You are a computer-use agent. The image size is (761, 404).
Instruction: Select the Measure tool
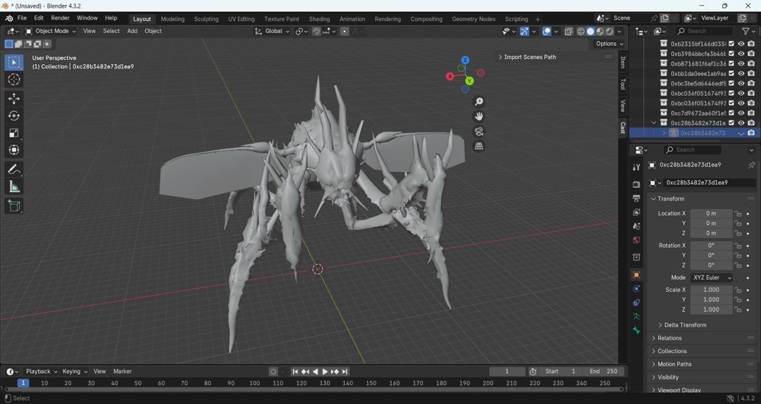(14, 187)
